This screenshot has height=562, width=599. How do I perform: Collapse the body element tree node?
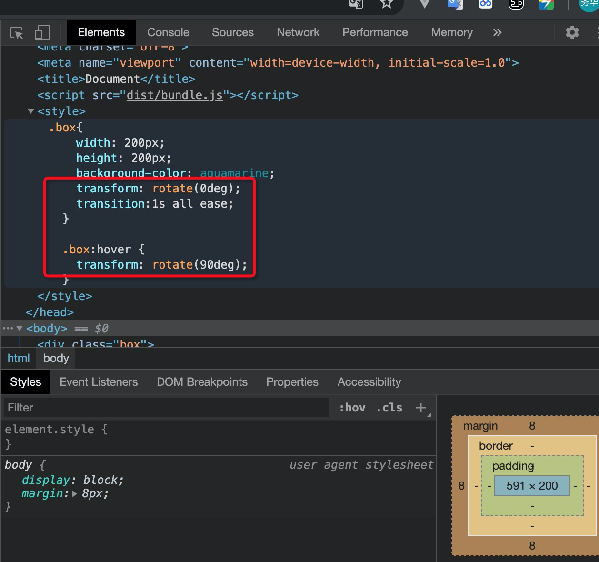pyautogui.click(x=20, y=328)
